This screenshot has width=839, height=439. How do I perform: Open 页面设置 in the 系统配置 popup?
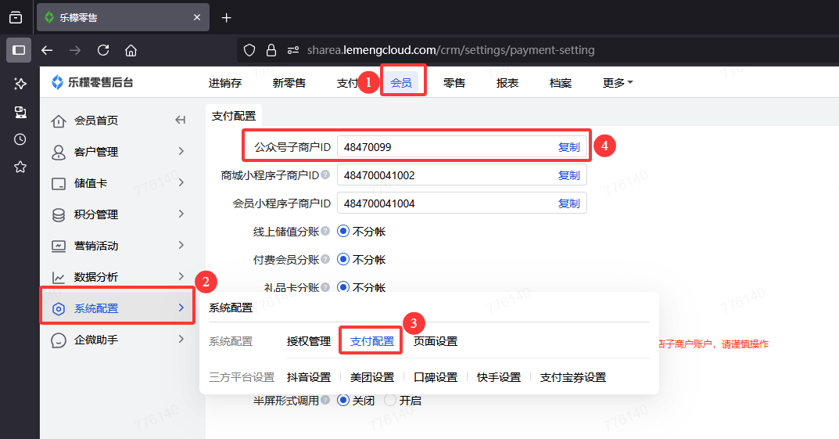(436, 341)
